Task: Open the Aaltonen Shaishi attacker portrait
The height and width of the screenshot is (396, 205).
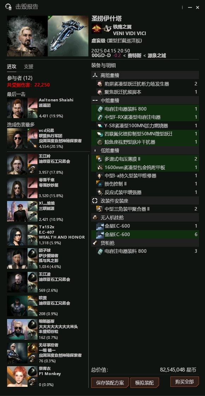Action: coord(17,108)
